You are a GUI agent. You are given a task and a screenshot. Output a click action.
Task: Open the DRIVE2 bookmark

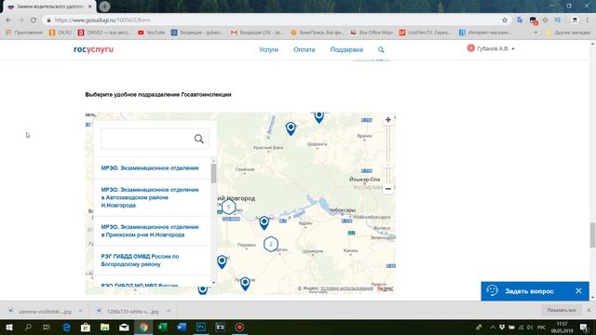[104, 33]
